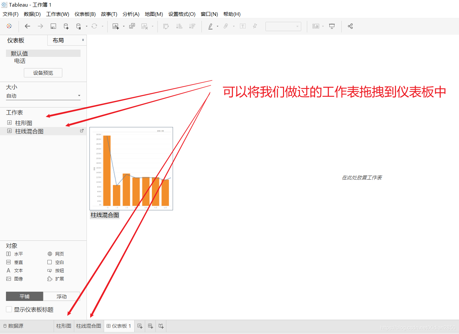Click the presentation mode icon

[x=332, y=26]
